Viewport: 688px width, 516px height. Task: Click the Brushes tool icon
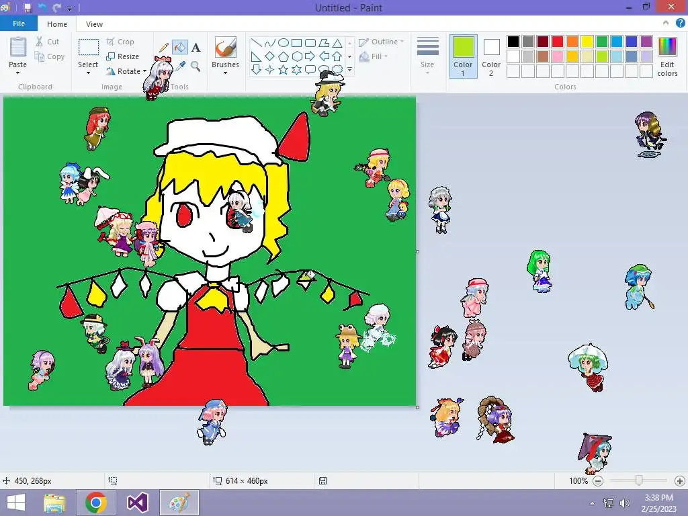pyautogui.click(x=226, y=47)
